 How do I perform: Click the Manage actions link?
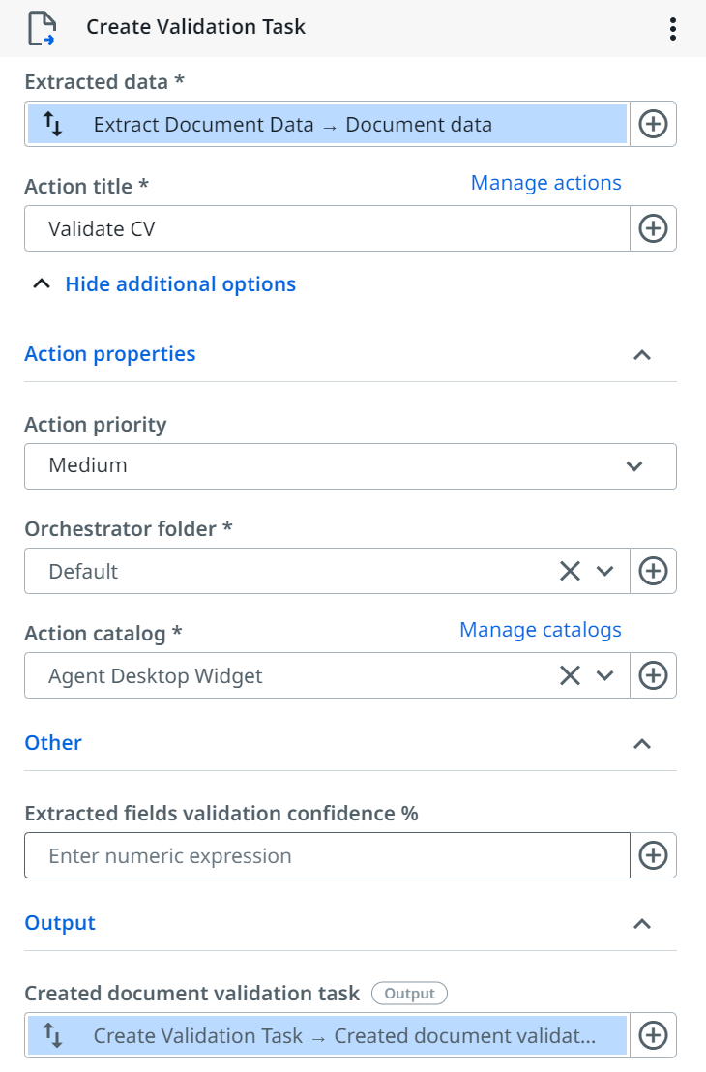tap(545, 183)
